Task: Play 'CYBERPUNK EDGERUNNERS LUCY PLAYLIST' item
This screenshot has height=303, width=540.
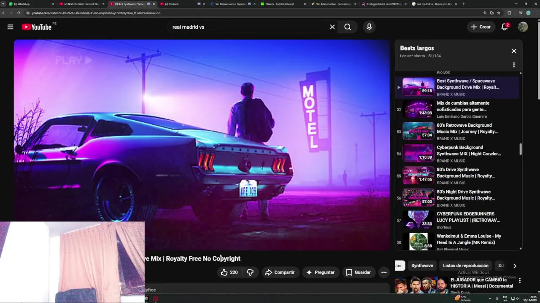Action: [458, 221]
